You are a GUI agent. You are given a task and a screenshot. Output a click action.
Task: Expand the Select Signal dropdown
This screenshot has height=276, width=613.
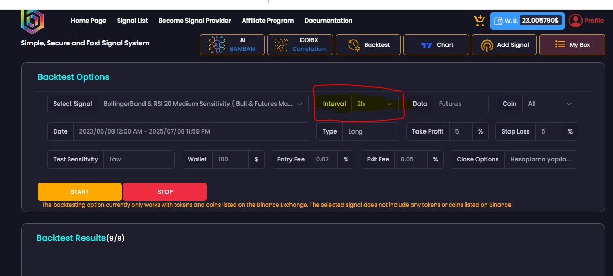[x=203, y=104]
